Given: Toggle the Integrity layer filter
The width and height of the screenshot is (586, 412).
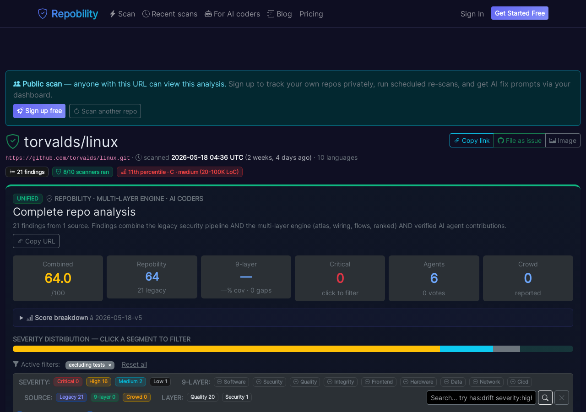Looking at the screenshot, I should tap(341, 382).
